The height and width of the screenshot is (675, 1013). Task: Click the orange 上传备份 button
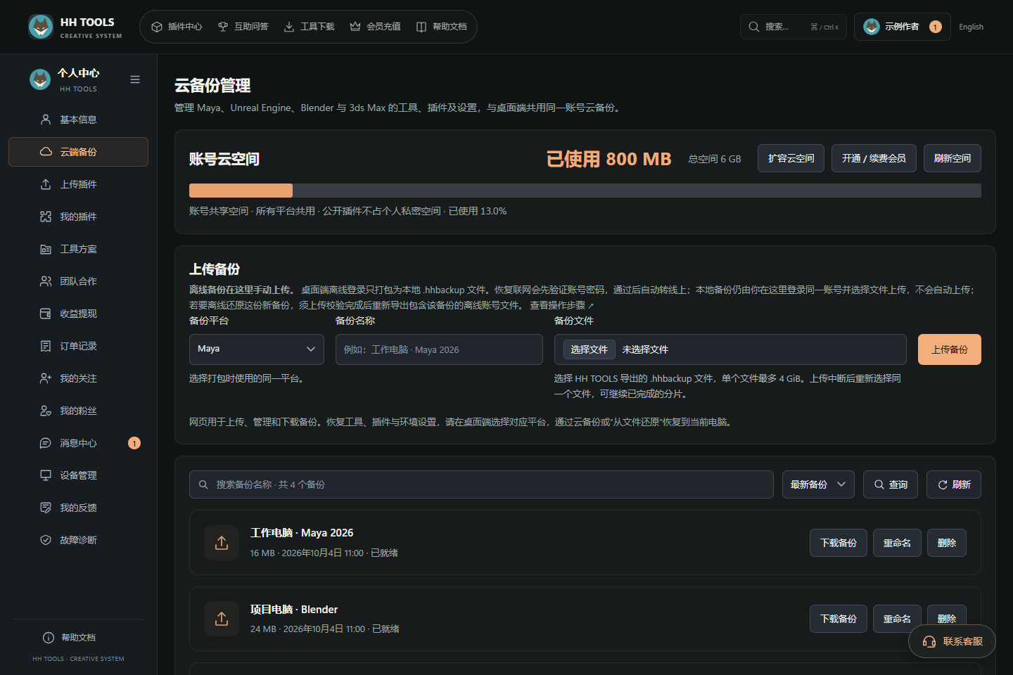[949, 349]
